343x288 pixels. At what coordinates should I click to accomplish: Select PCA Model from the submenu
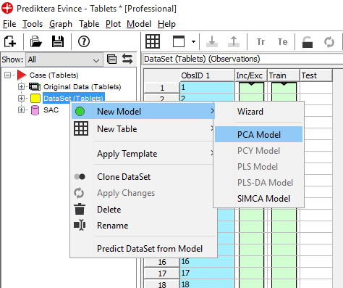click(x=258, y=134)
